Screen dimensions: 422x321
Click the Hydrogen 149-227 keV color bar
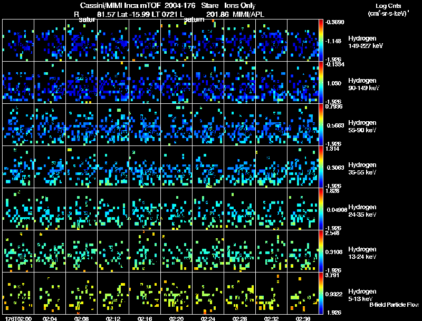[321, 41]
